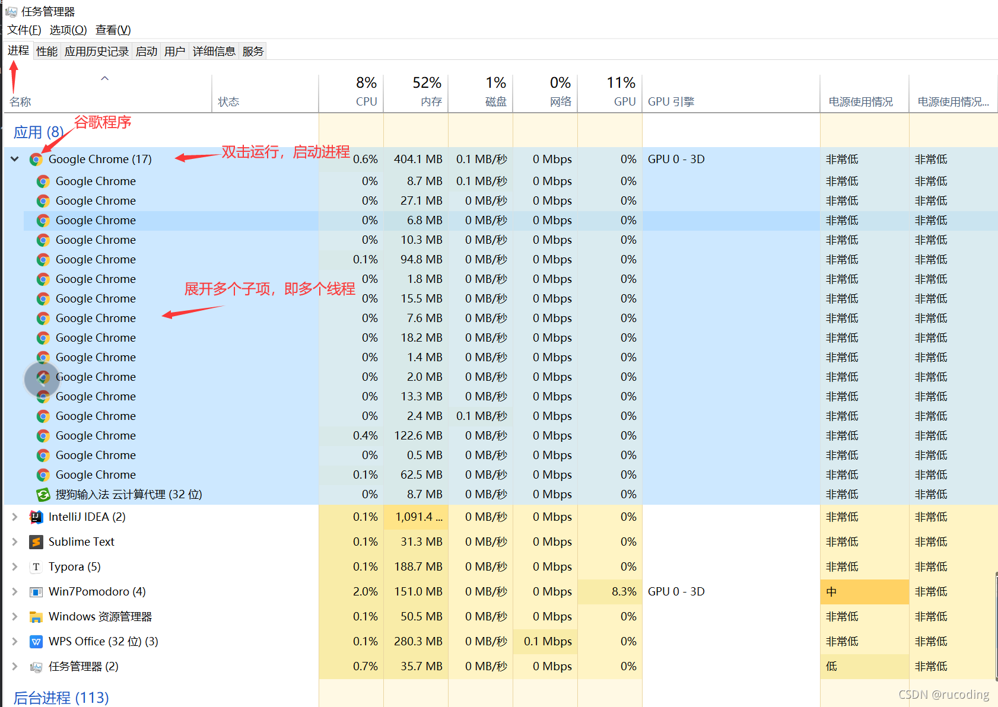Click Chrome icon of the 13.3 MB subprocess
This screenshot has width=998, height=707.
(43, 396)
